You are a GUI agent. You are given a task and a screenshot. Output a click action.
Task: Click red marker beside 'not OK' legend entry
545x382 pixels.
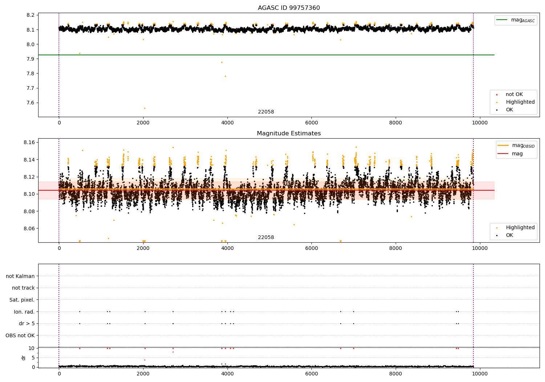pos(497,95)
